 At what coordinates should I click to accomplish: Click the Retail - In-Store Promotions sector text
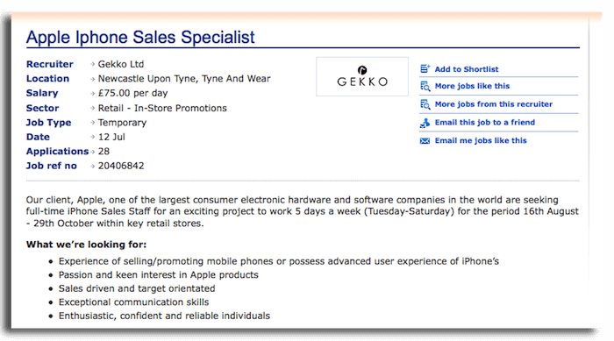point(162,108)
